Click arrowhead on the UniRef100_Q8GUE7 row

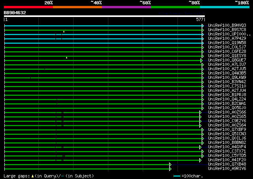(202, 60)
